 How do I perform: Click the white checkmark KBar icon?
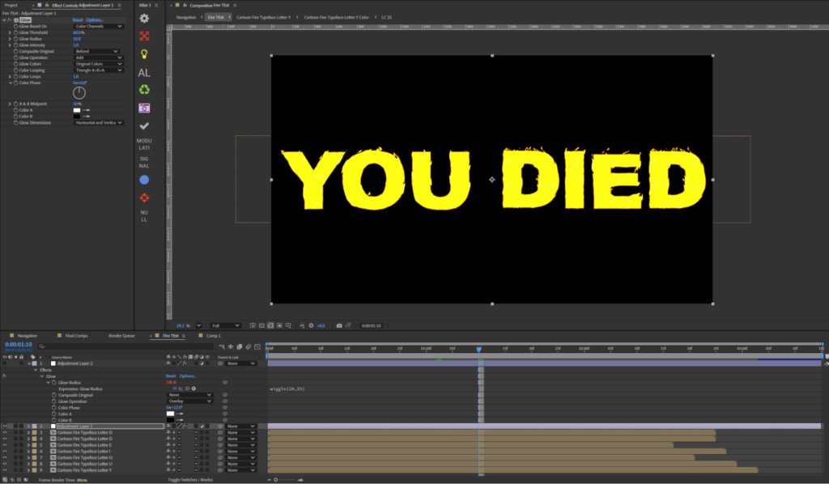144,125
